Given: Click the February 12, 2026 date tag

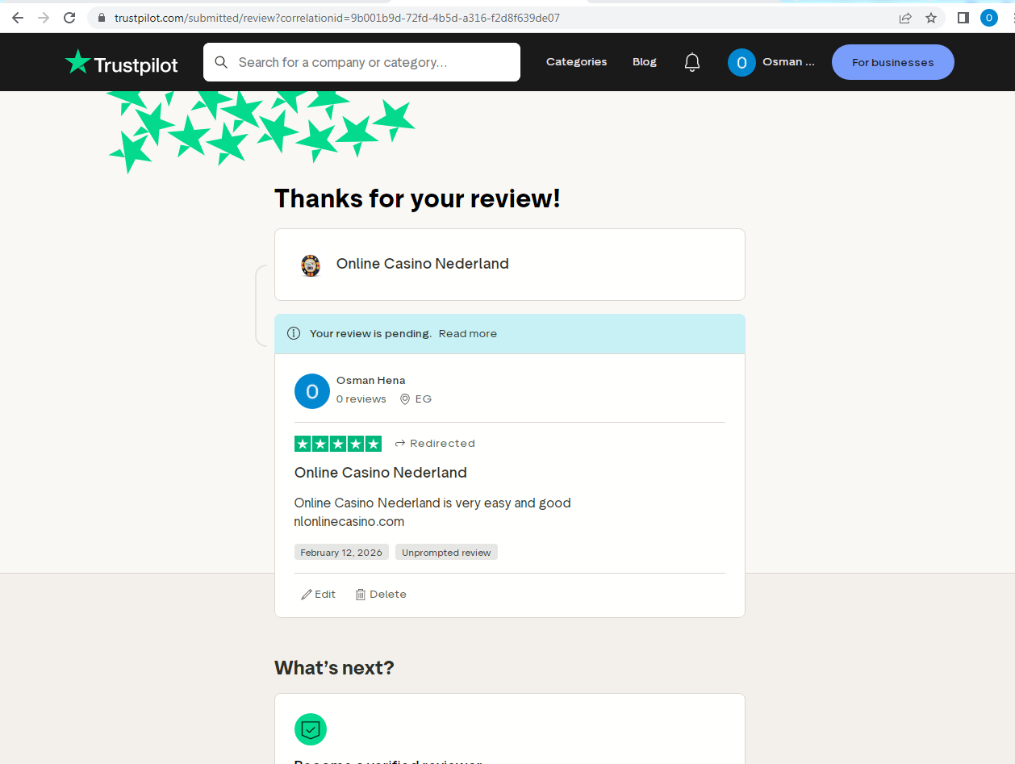Looking at the screenshot, I should click(x=341, y=553).
